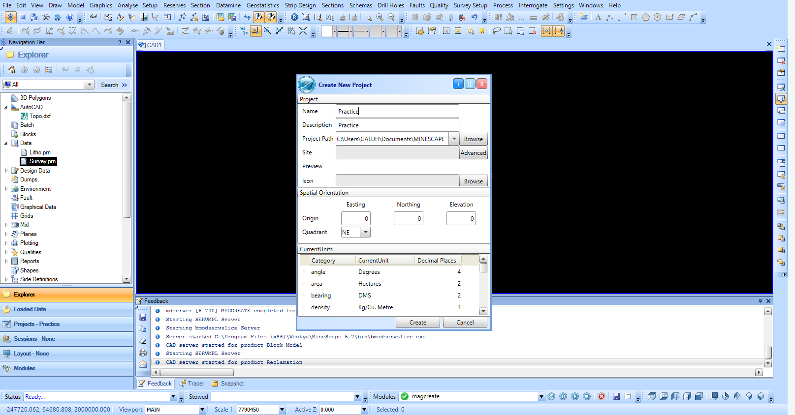
Task: Click the red stop module icon
Action: [601, 396]
